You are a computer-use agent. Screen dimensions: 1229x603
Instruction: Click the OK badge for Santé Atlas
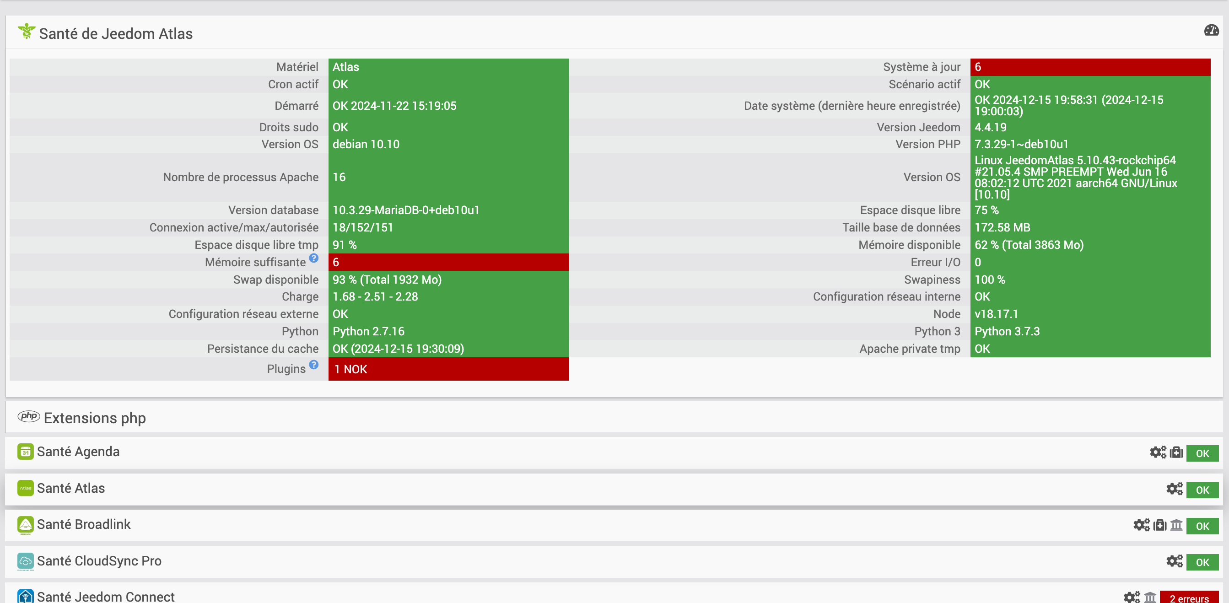(1202, 490)
